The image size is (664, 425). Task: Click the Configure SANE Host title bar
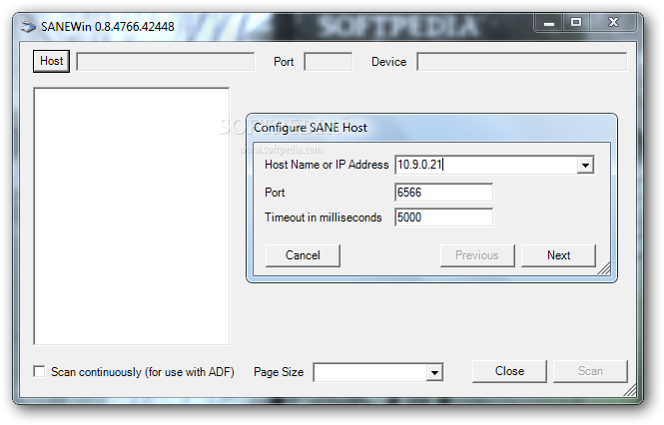[431, 128]
